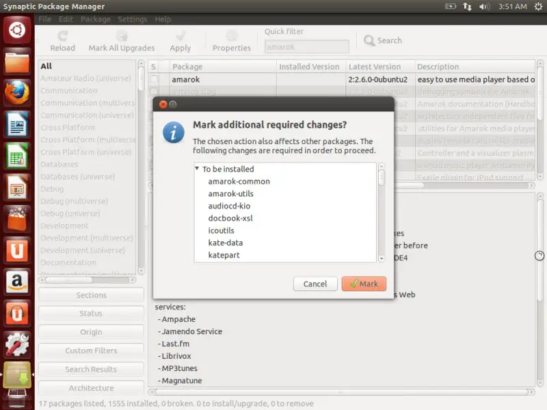Open the Edit menu
Image resolution: width=547 pixels, height=410 pixels.
click(x=66, y=19)
